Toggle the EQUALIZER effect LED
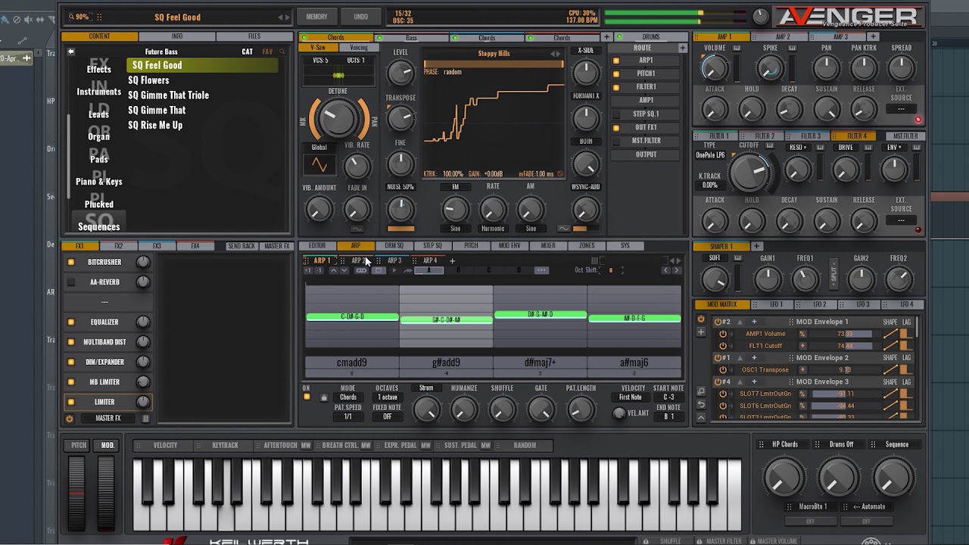Image resolution: width=969 pixels, height=545 pixels. point(71,322)
